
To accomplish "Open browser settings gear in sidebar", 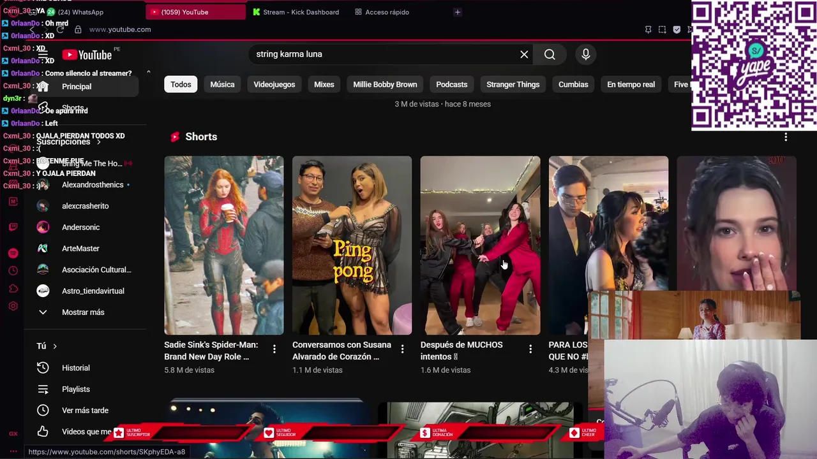I will click(x=13, y=306).
